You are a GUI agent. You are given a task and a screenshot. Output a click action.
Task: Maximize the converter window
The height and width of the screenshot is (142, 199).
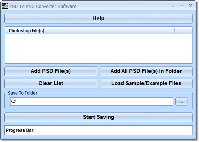click(182, 6)
